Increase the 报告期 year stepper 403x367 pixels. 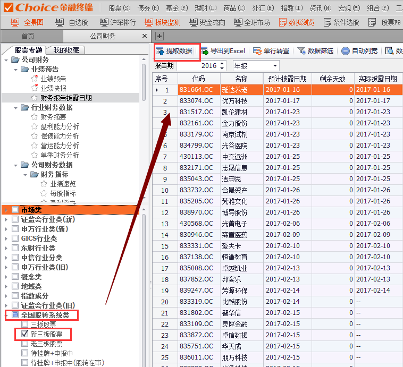pos(222,63)
